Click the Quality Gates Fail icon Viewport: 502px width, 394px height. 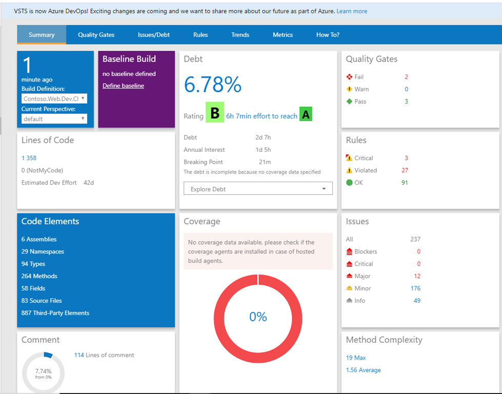click(350, 77)
